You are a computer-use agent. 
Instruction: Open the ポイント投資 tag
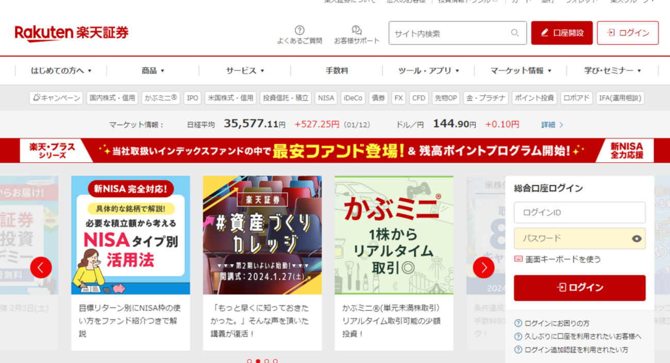[x=534, y=98]
